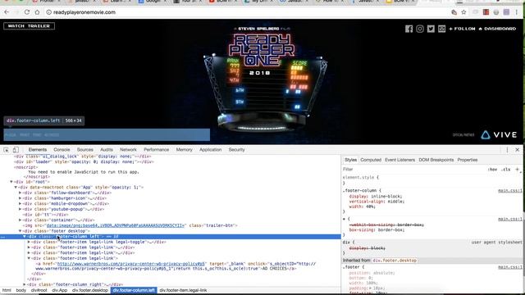Click the + FOLLOW link
The height and width of the screenshot is (295, 525).
462,29
